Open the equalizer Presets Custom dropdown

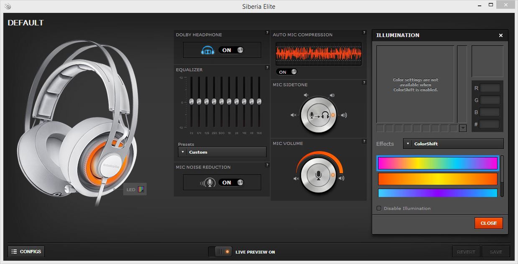[x=222, y=152]
